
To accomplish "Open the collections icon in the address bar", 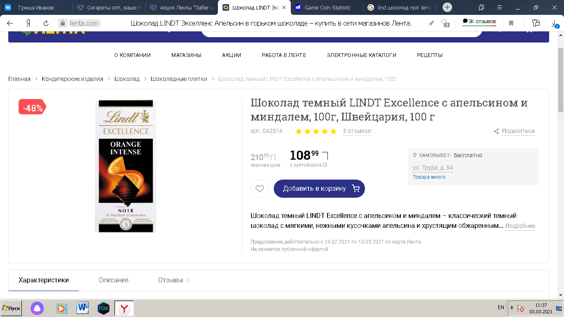I will pos(536,23).
